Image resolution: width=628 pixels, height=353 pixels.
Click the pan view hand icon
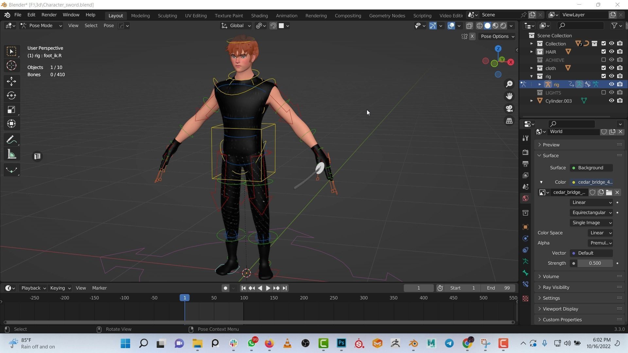pos(509,96)
